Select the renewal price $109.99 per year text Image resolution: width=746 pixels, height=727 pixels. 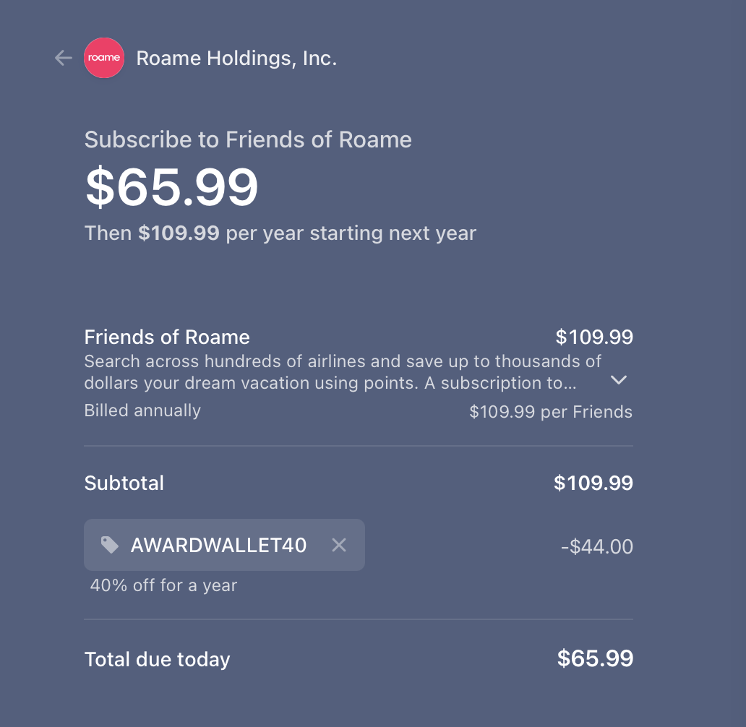(280, 233)
